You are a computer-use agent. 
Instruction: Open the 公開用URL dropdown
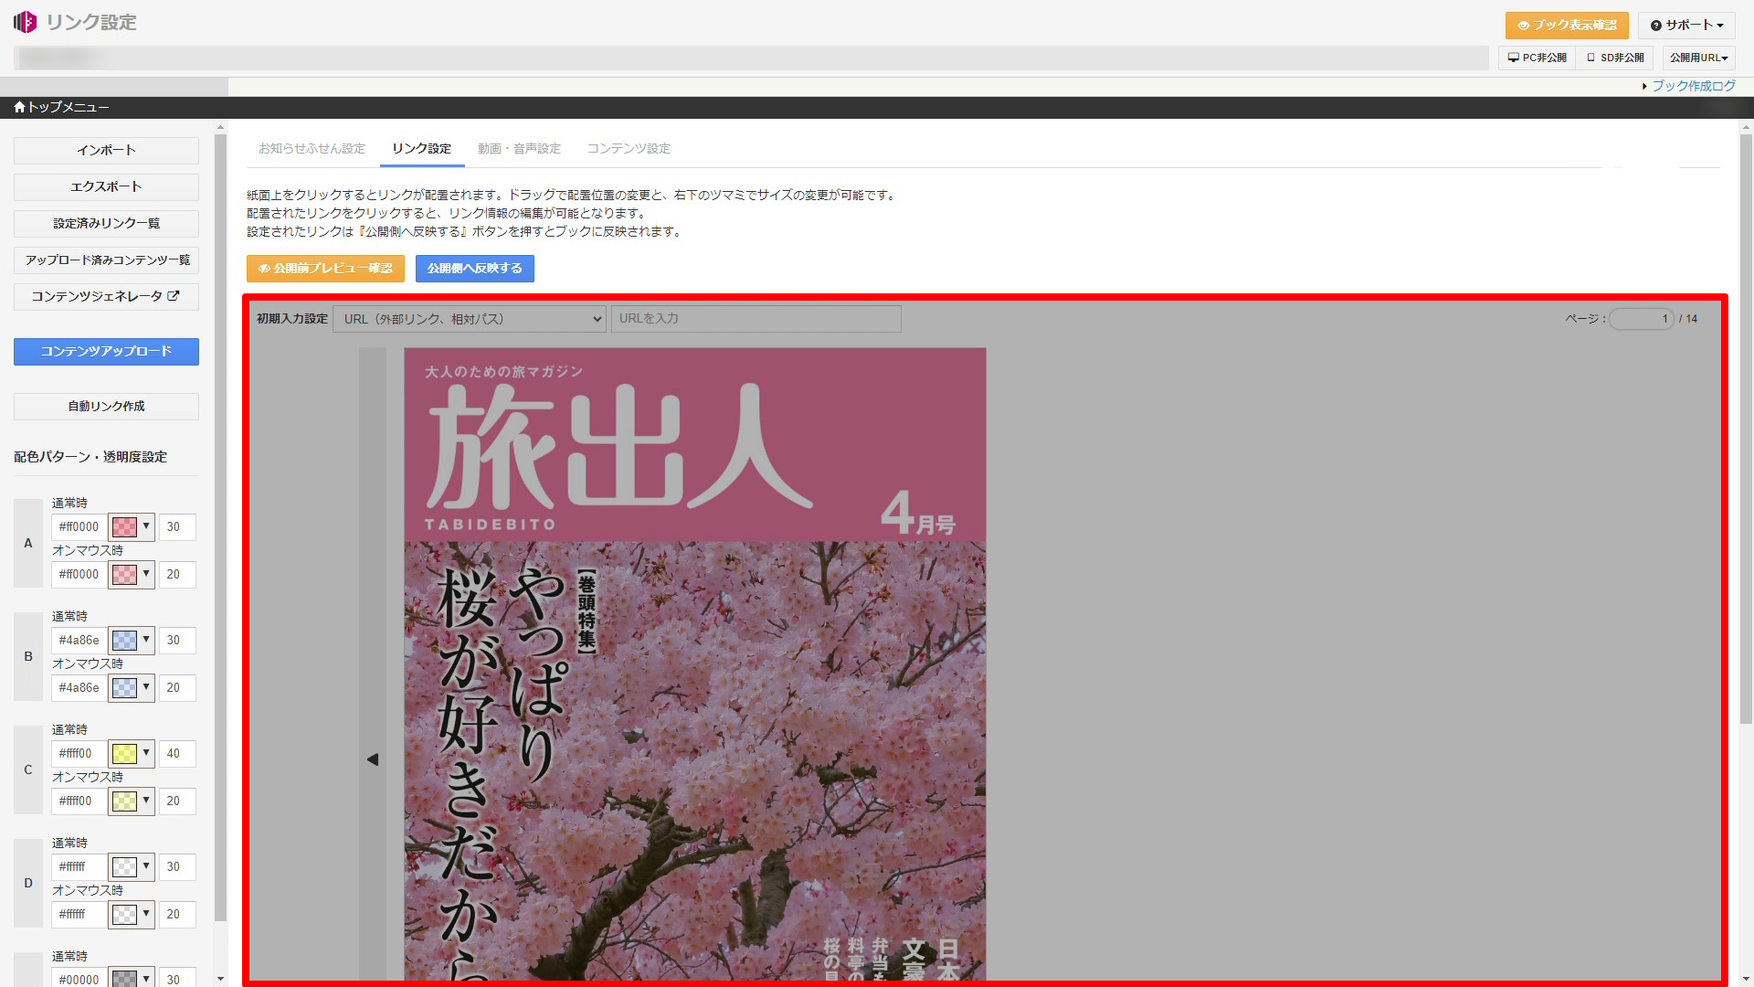click(x=1697, y=58)
